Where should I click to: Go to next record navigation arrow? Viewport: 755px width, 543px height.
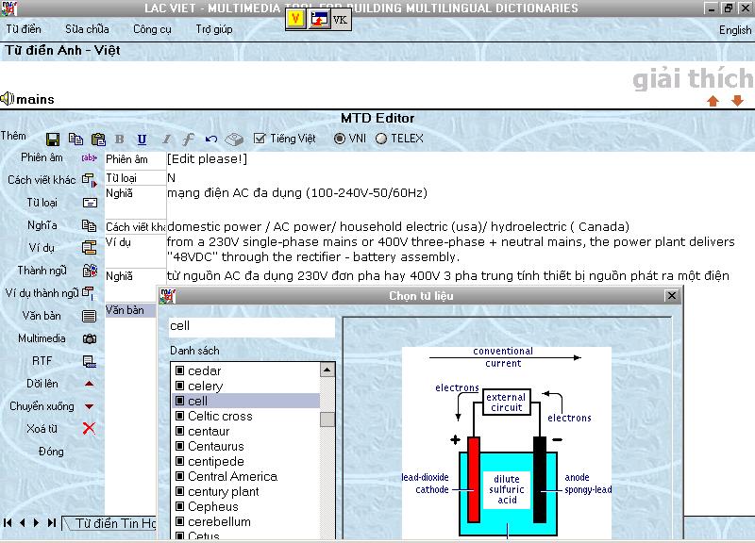point(36,522)
